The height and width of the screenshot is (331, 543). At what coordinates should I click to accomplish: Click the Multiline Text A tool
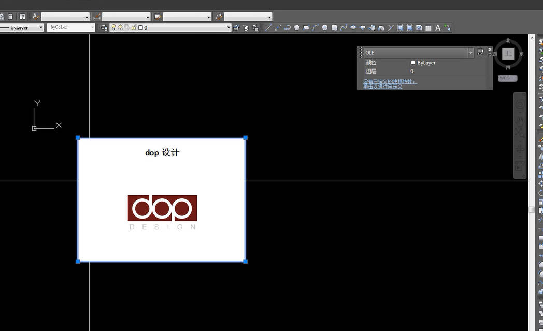pos(438,27)
